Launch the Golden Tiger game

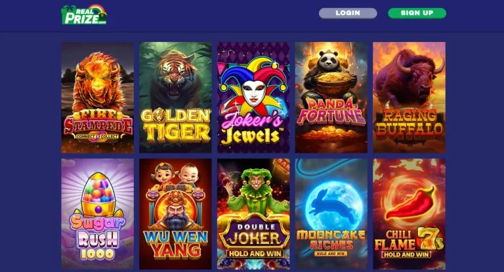pos(175,97)
